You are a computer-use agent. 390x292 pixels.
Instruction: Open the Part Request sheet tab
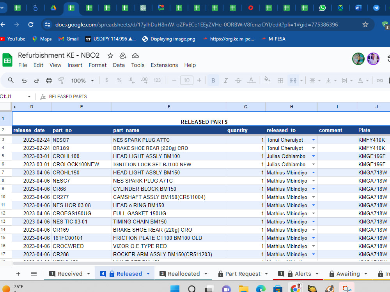point(243,274)
